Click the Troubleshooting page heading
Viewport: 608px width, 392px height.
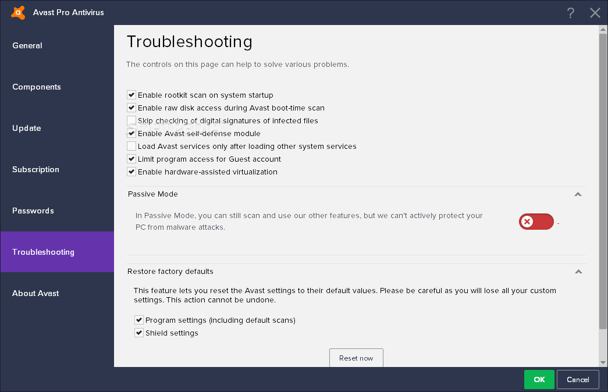[x=189, y=42]
